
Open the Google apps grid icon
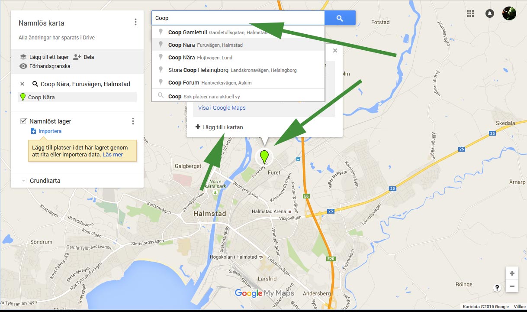tap(470, 13)
